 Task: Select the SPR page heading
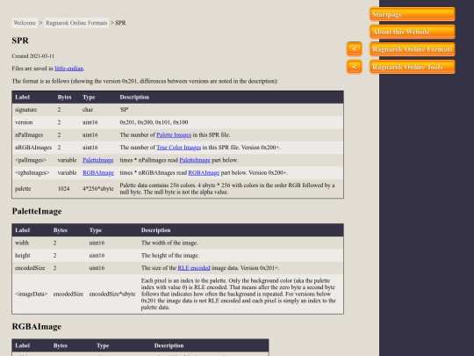(x=20, y=40)
